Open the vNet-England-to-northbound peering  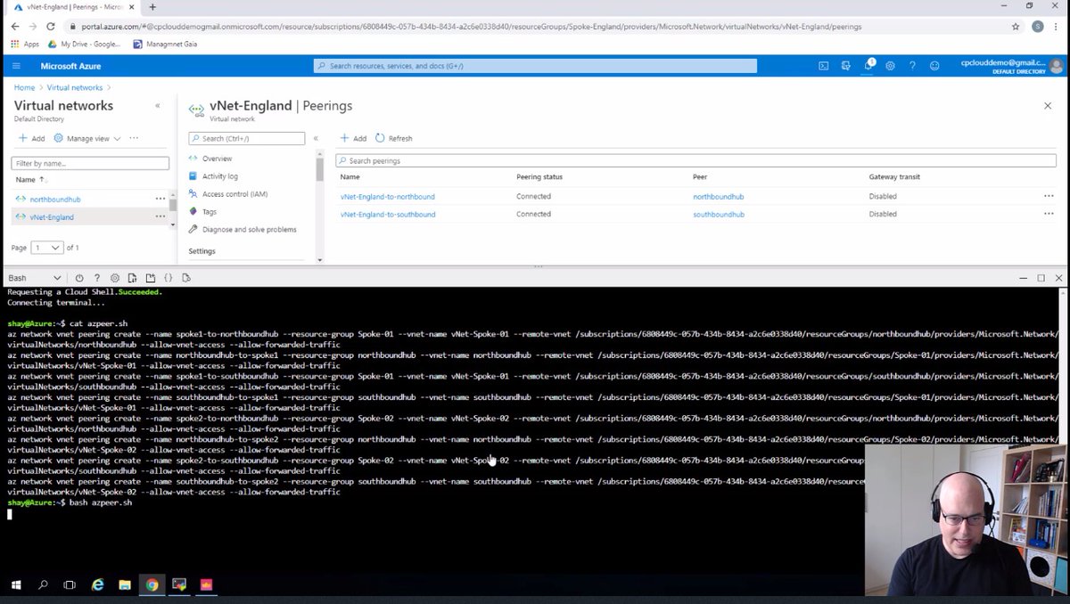(x=388, y=196)
